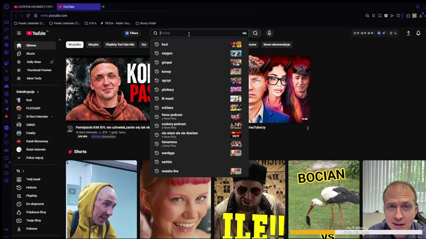The image size is (426, 239).
Task: Select the Muzyka filter chip
Action: (x=94, y=44)
